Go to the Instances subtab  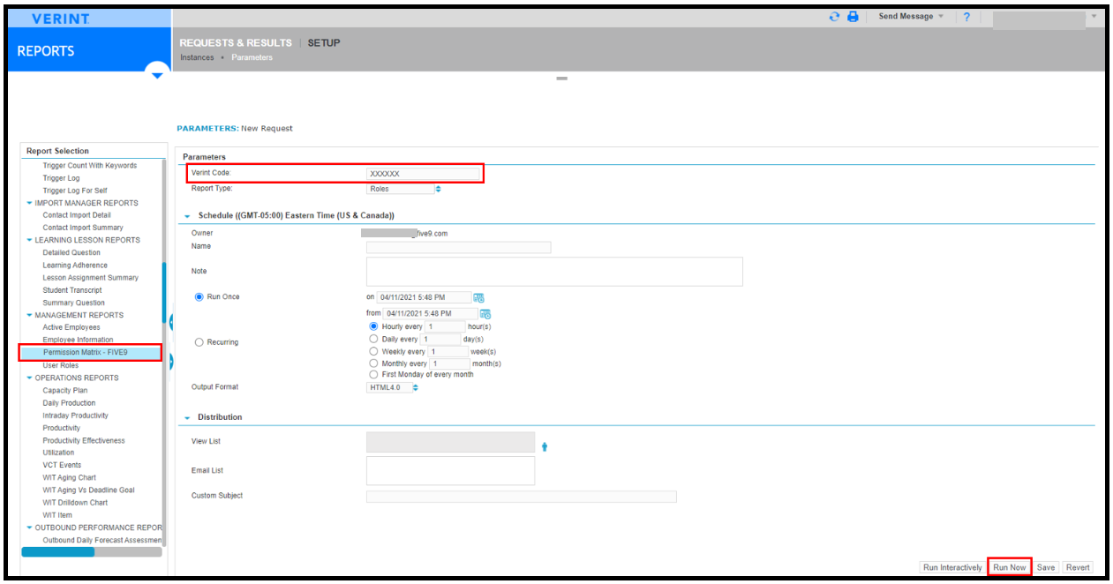(197, 58)
